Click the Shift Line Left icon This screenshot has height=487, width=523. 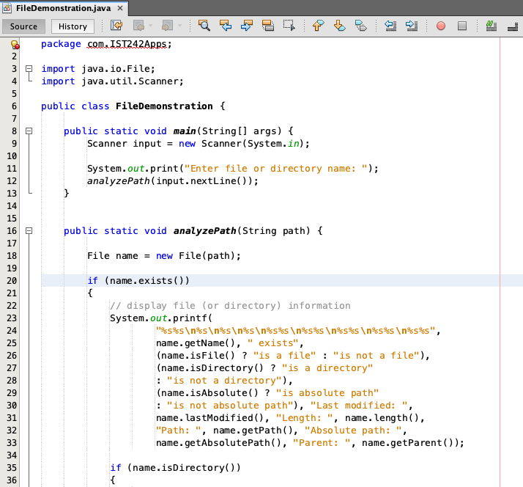coord(390,26)
